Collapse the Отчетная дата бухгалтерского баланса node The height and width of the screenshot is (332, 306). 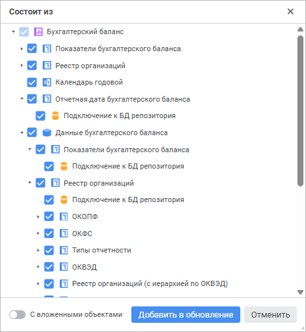[x=22, y=99]
